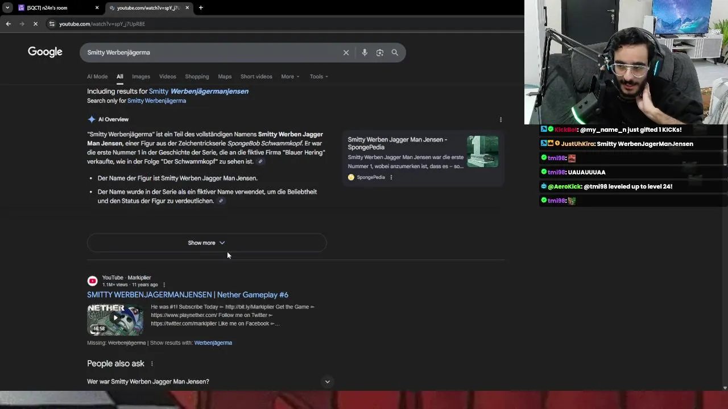
Task: Click the page vertical scrollbar down arrow
Action: 724,388
